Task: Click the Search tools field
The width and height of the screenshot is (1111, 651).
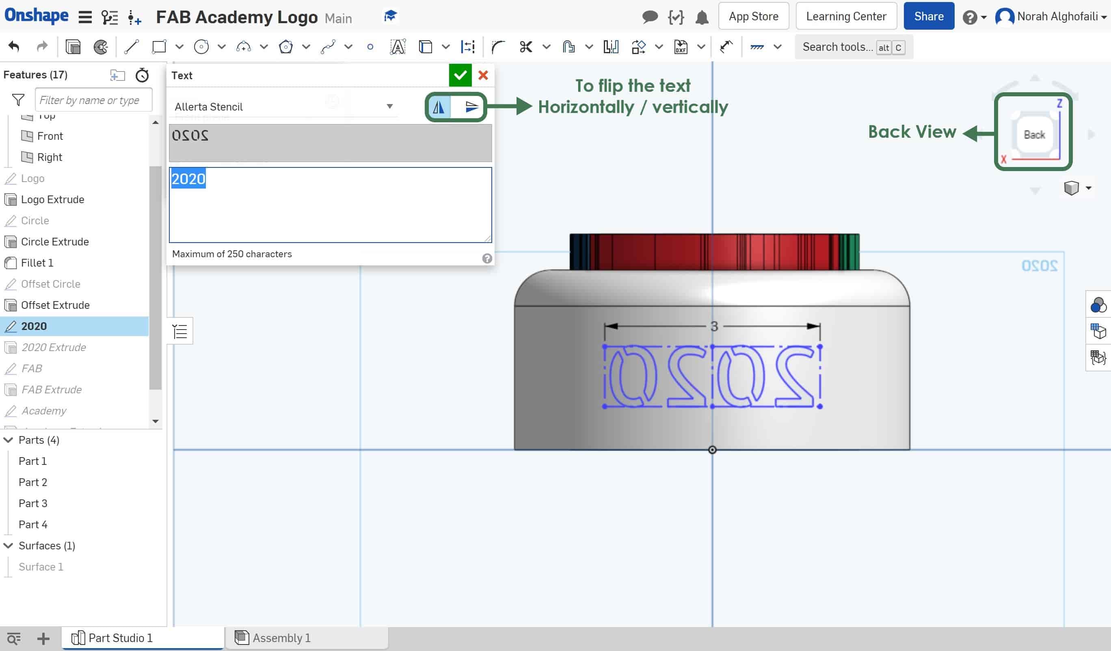Action: (x=854, y=47)
